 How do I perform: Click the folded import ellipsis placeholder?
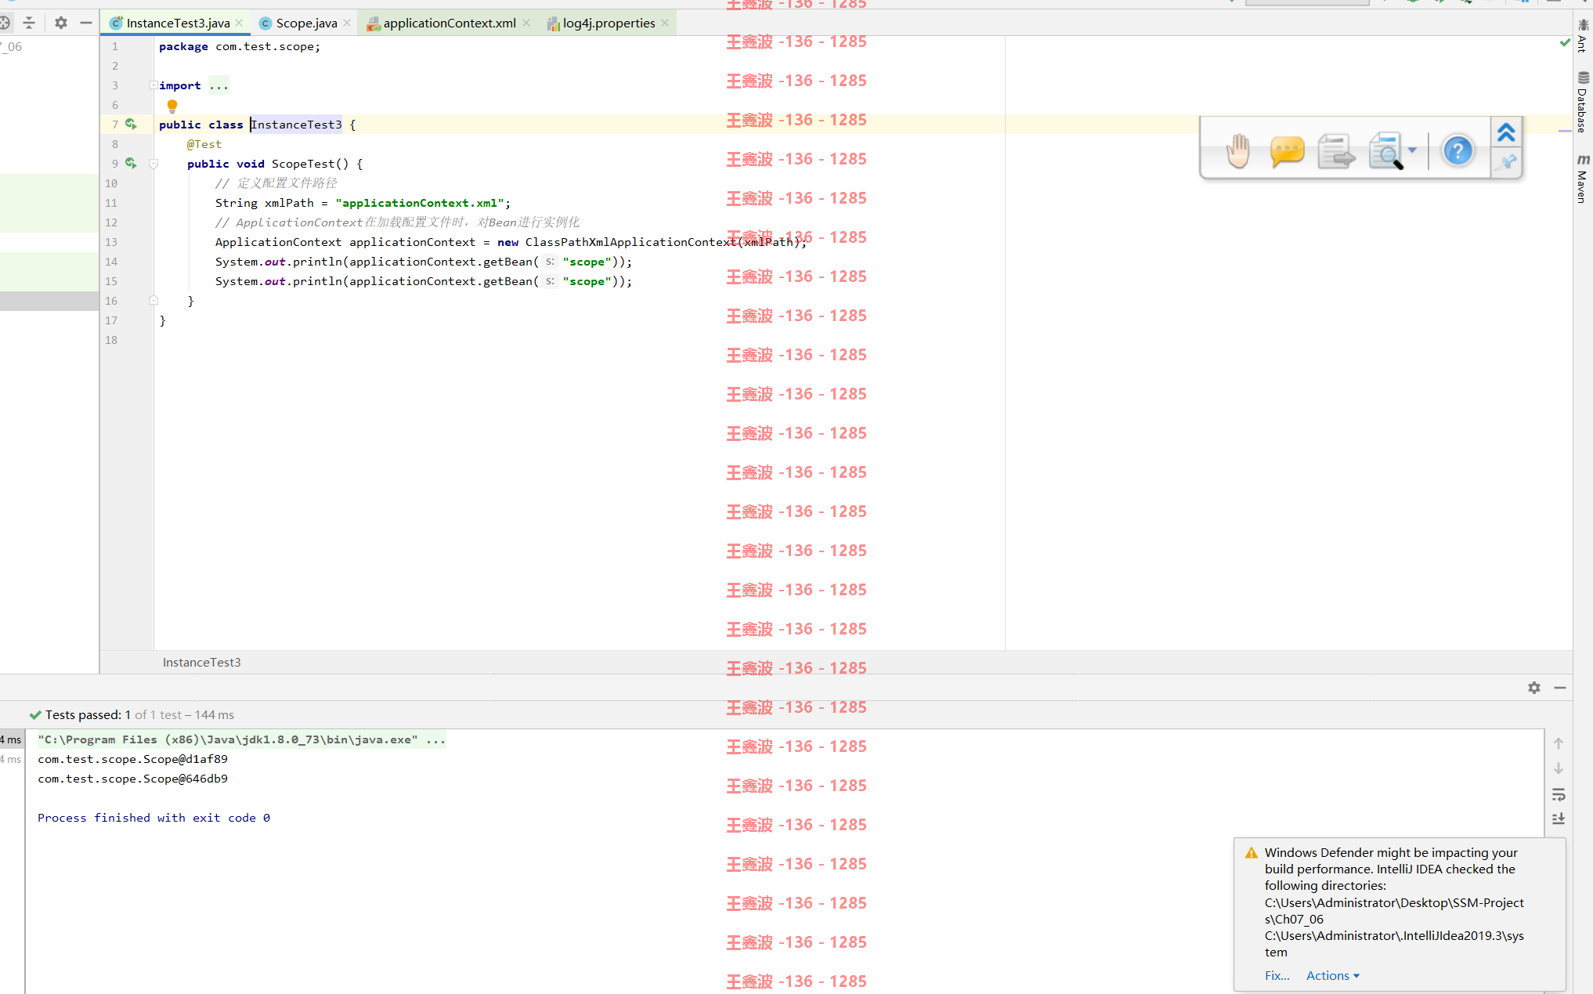[219, 85]
